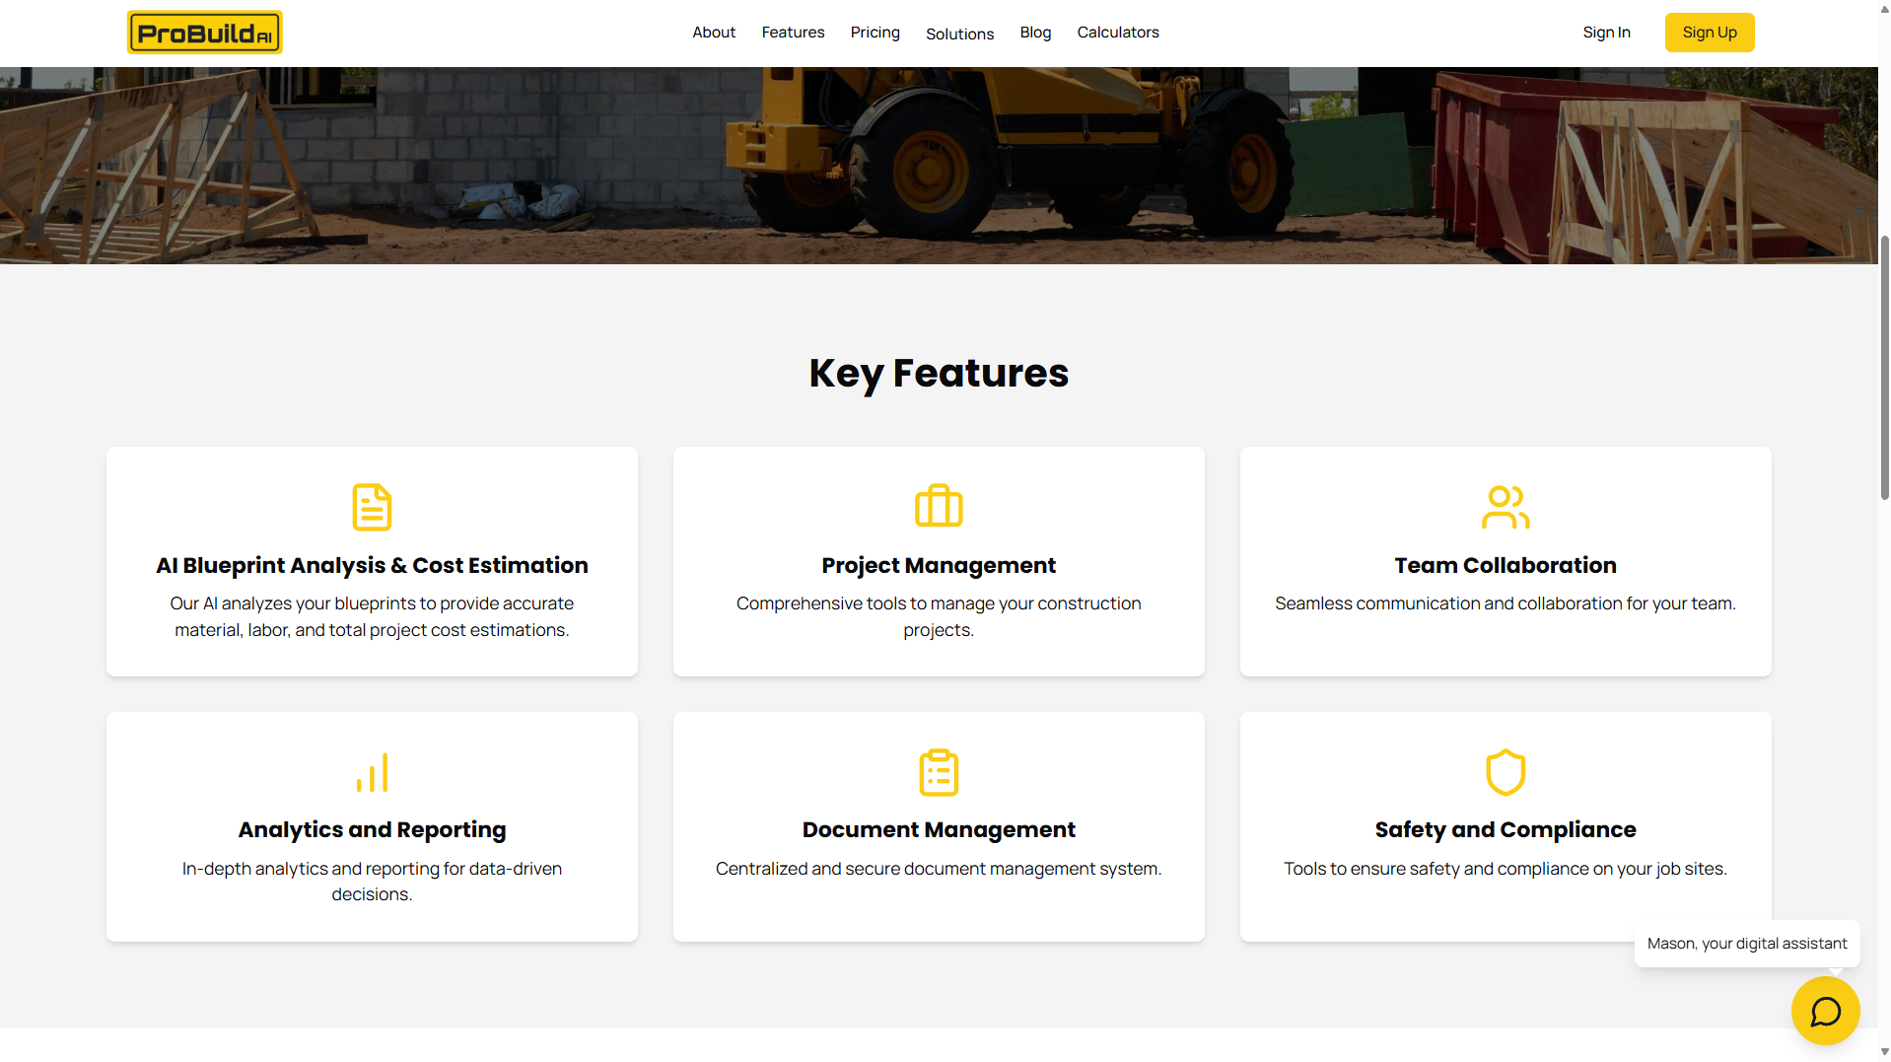Select the Safety and Compliance card
Image resolution: width=1891 pixels, height=1062 pixels.
(1505, 826)
